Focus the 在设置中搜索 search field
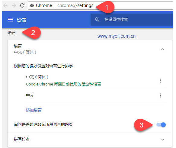This screenshot has height=148, width=176. [x=132, y=20]
